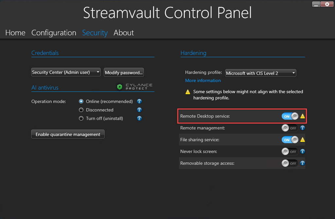Click info icon next to Removable storage access
This screenshot has height=219, width=335.
tap(302, 163)
